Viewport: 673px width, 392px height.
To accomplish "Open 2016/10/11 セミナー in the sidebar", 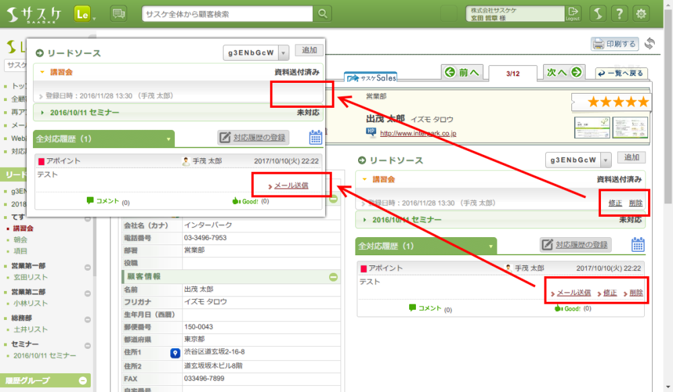I will [x=44, y=356].
